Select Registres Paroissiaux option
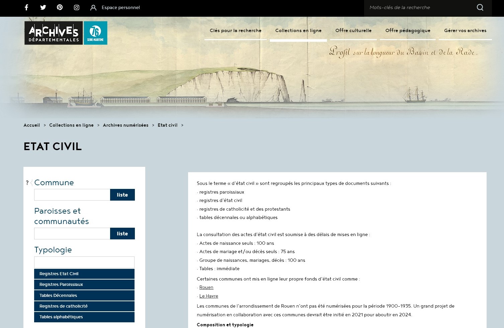The width and height of the screenshot is (504, 328). (84, 285)
